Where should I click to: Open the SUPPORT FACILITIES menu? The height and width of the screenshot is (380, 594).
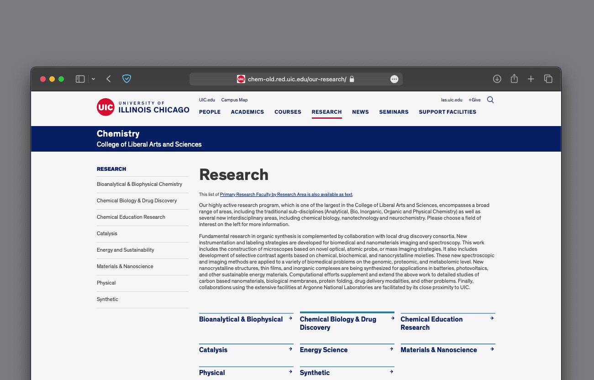(447, 112)
